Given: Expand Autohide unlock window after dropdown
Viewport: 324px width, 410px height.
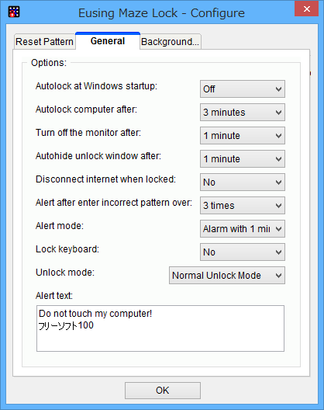Looking at the screenshot, I should coord(243,158).
